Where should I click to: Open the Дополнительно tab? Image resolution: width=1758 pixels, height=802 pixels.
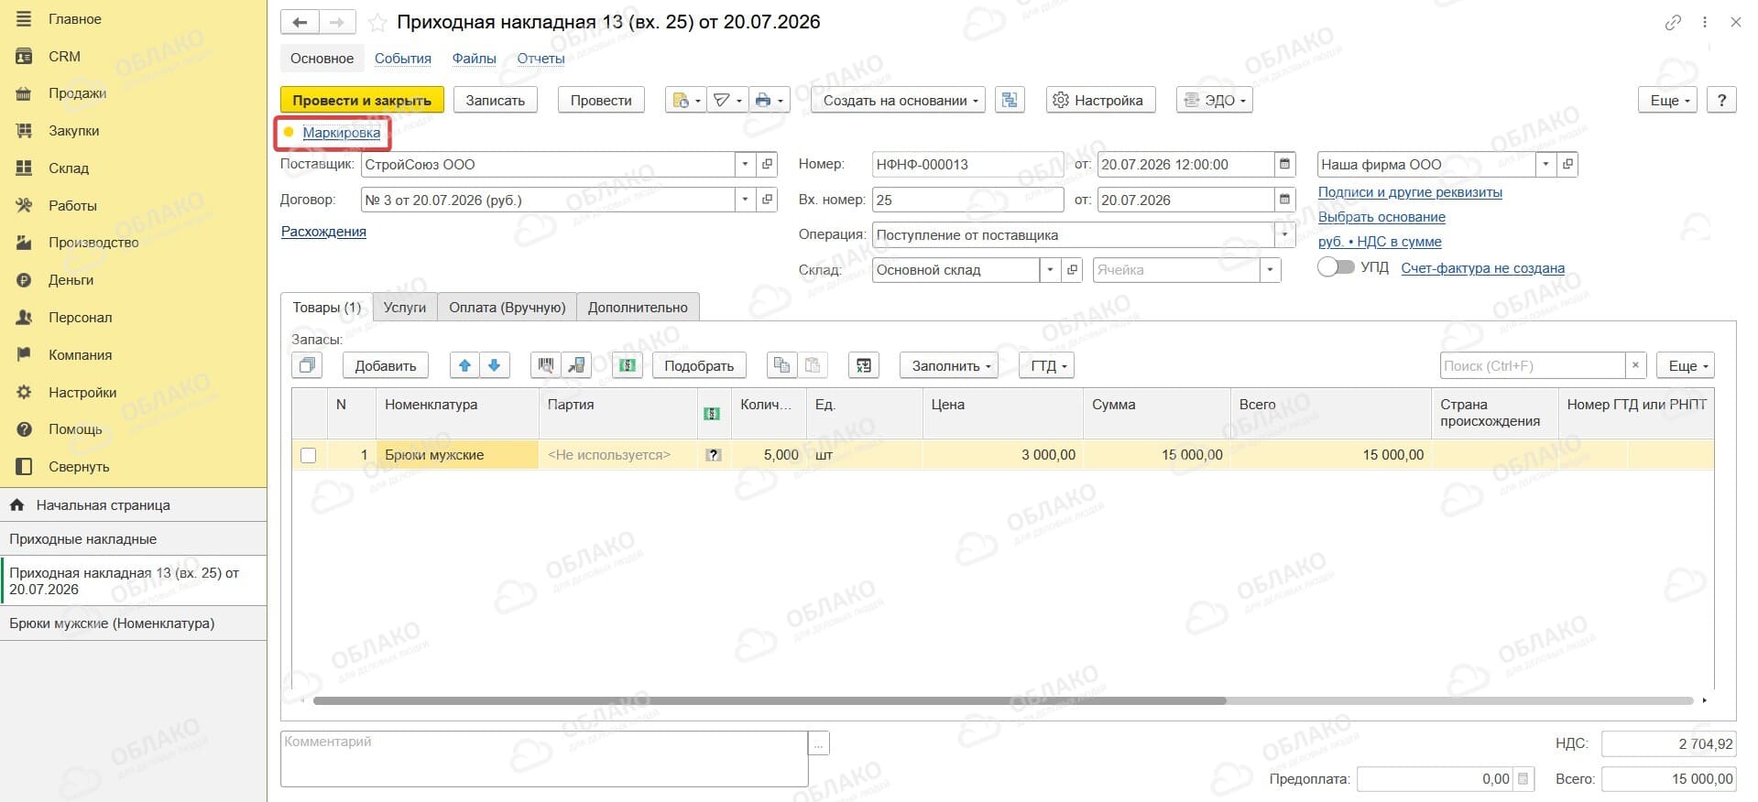pos(638,308)
